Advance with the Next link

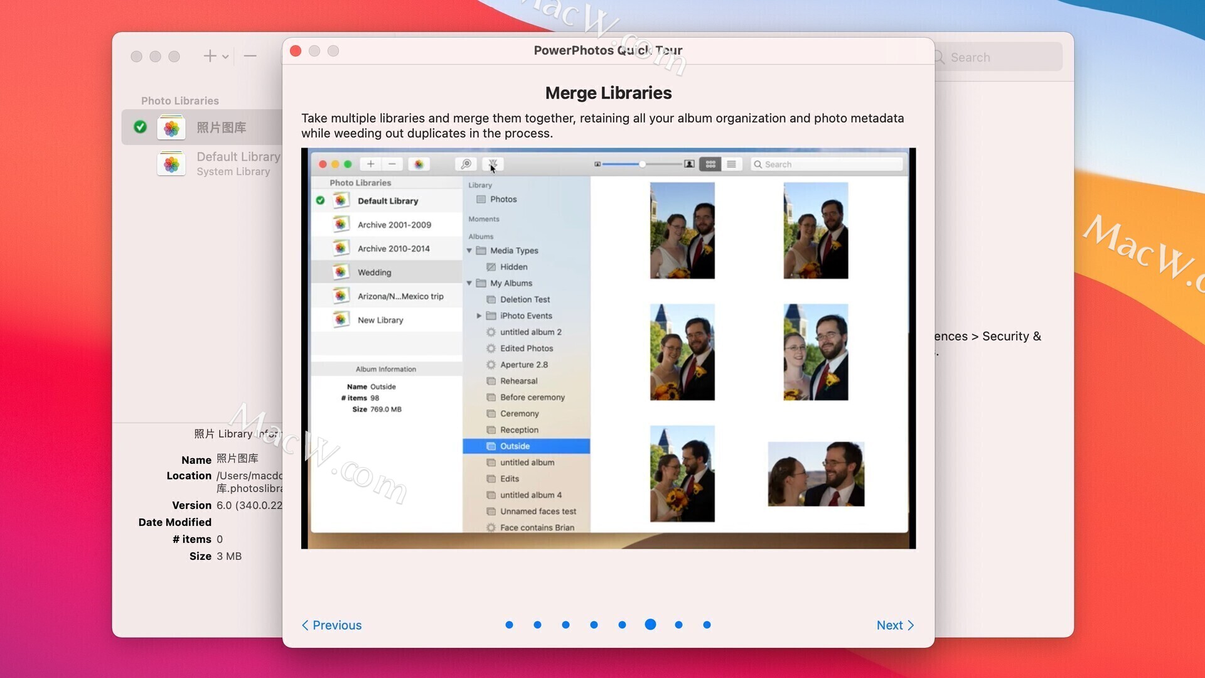pyautogui.click(x=895, y=625)
